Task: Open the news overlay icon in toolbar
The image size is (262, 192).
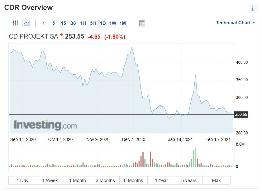Action: point(142,23)
